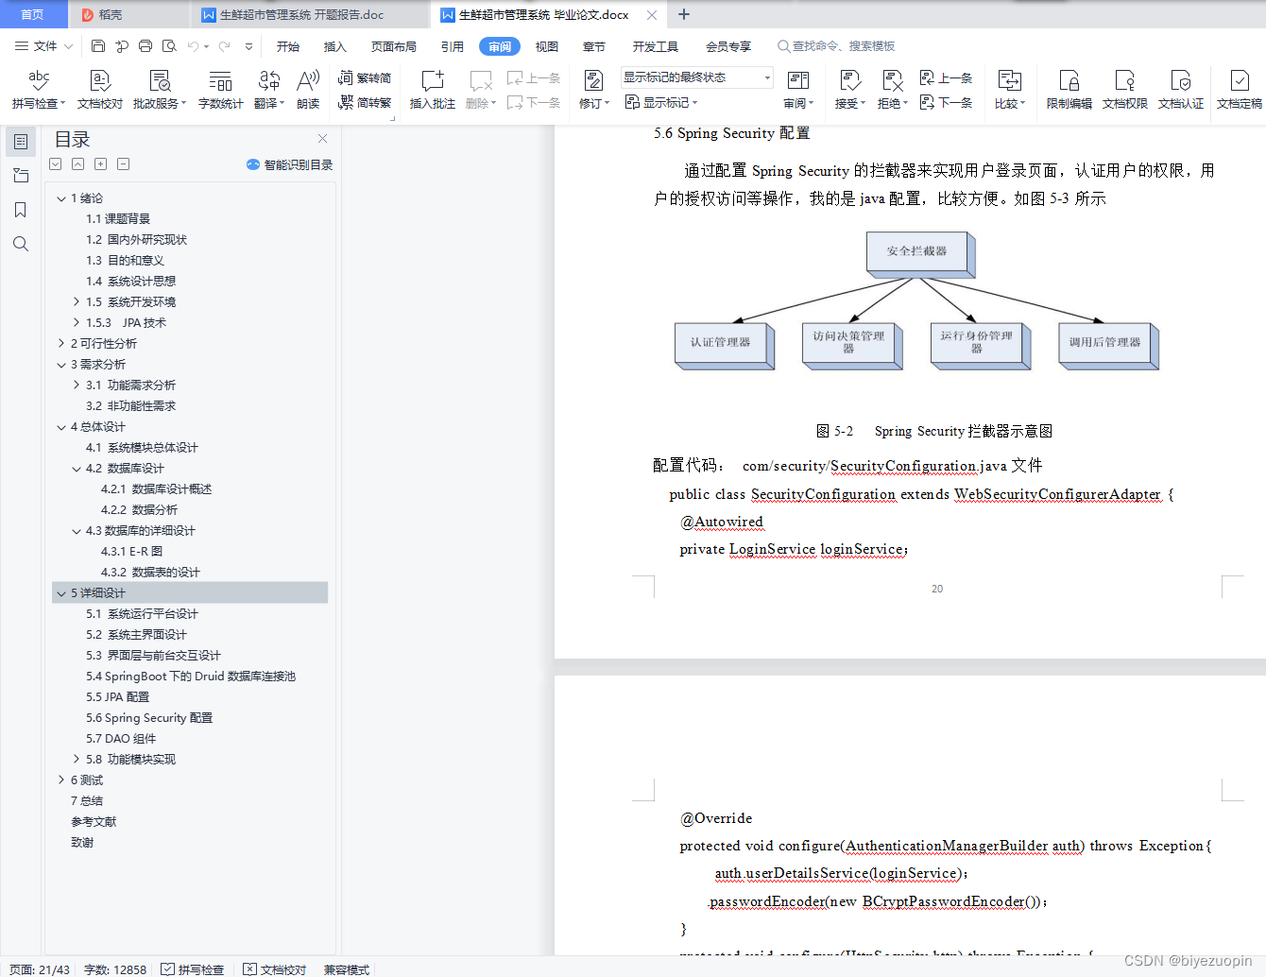The width and height of the screenshot is (1266, 977).
Task: Open Restrict Editing (限制编辑)
Action: coord(1069,90)
